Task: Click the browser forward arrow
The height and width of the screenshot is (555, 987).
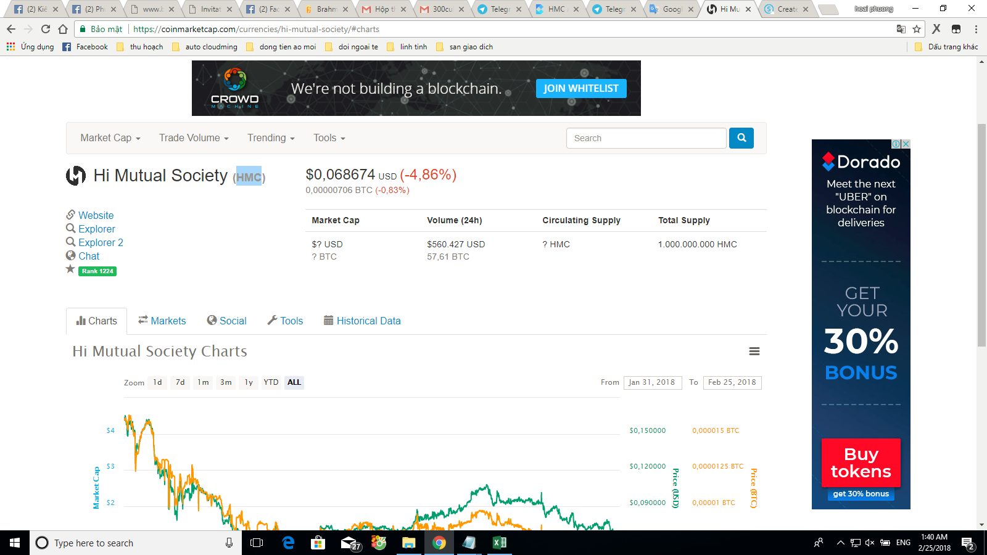Action: 28,29
